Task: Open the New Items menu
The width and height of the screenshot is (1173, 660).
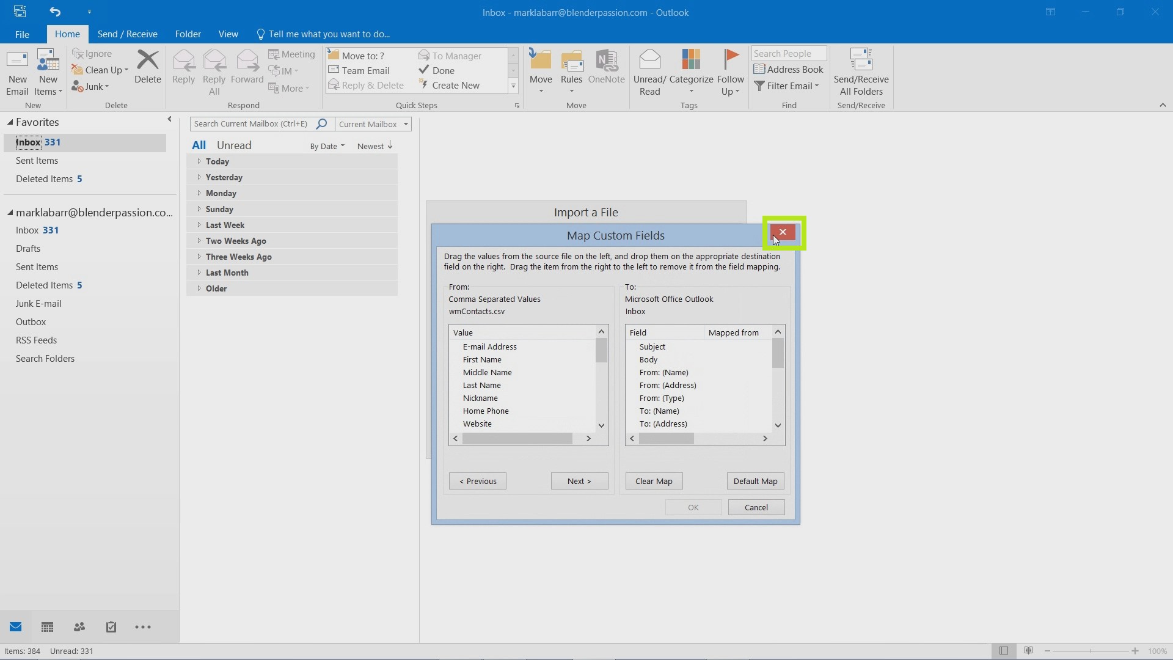Action: click(x=48, y=72)
